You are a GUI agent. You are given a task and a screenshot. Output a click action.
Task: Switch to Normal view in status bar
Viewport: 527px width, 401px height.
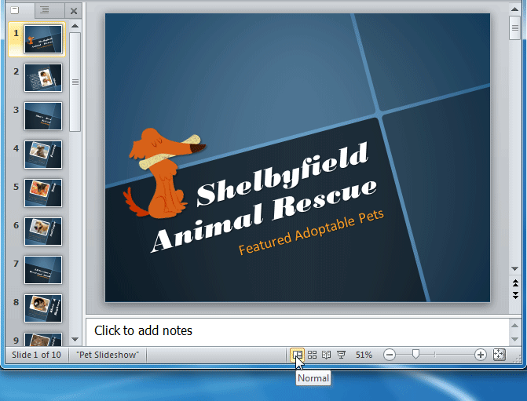pos(298,355)
